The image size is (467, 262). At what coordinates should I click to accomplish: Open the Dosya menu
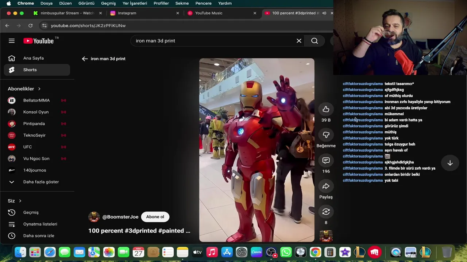pyautogui.click(x=46, y=3)
